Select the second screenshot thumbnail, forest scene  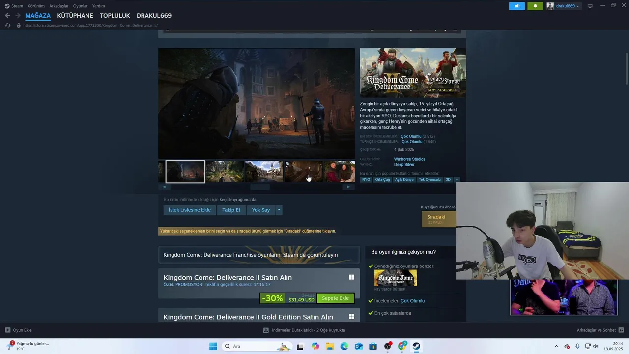point(225,172)
